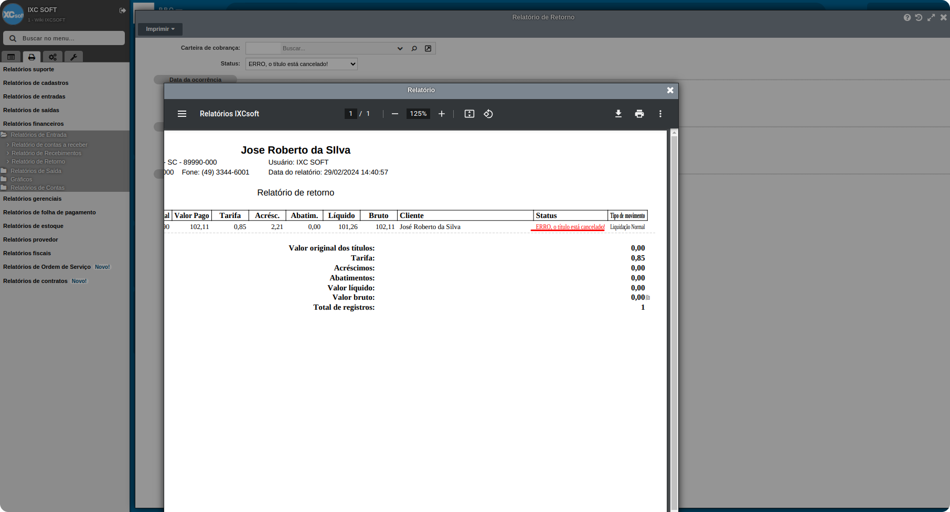950x512 pixels.
Task: Open Relatórios provedor menu
Action: click(x=30, y=239)
